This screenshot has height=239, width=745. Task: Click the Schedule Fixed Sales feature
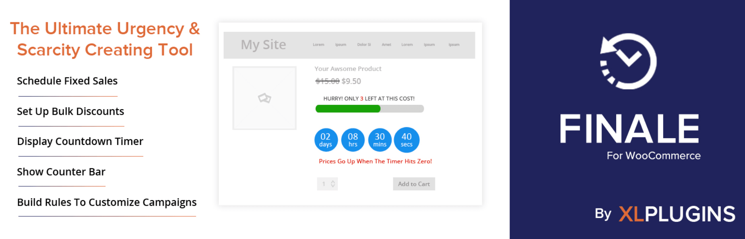click(x=67, y=81)
